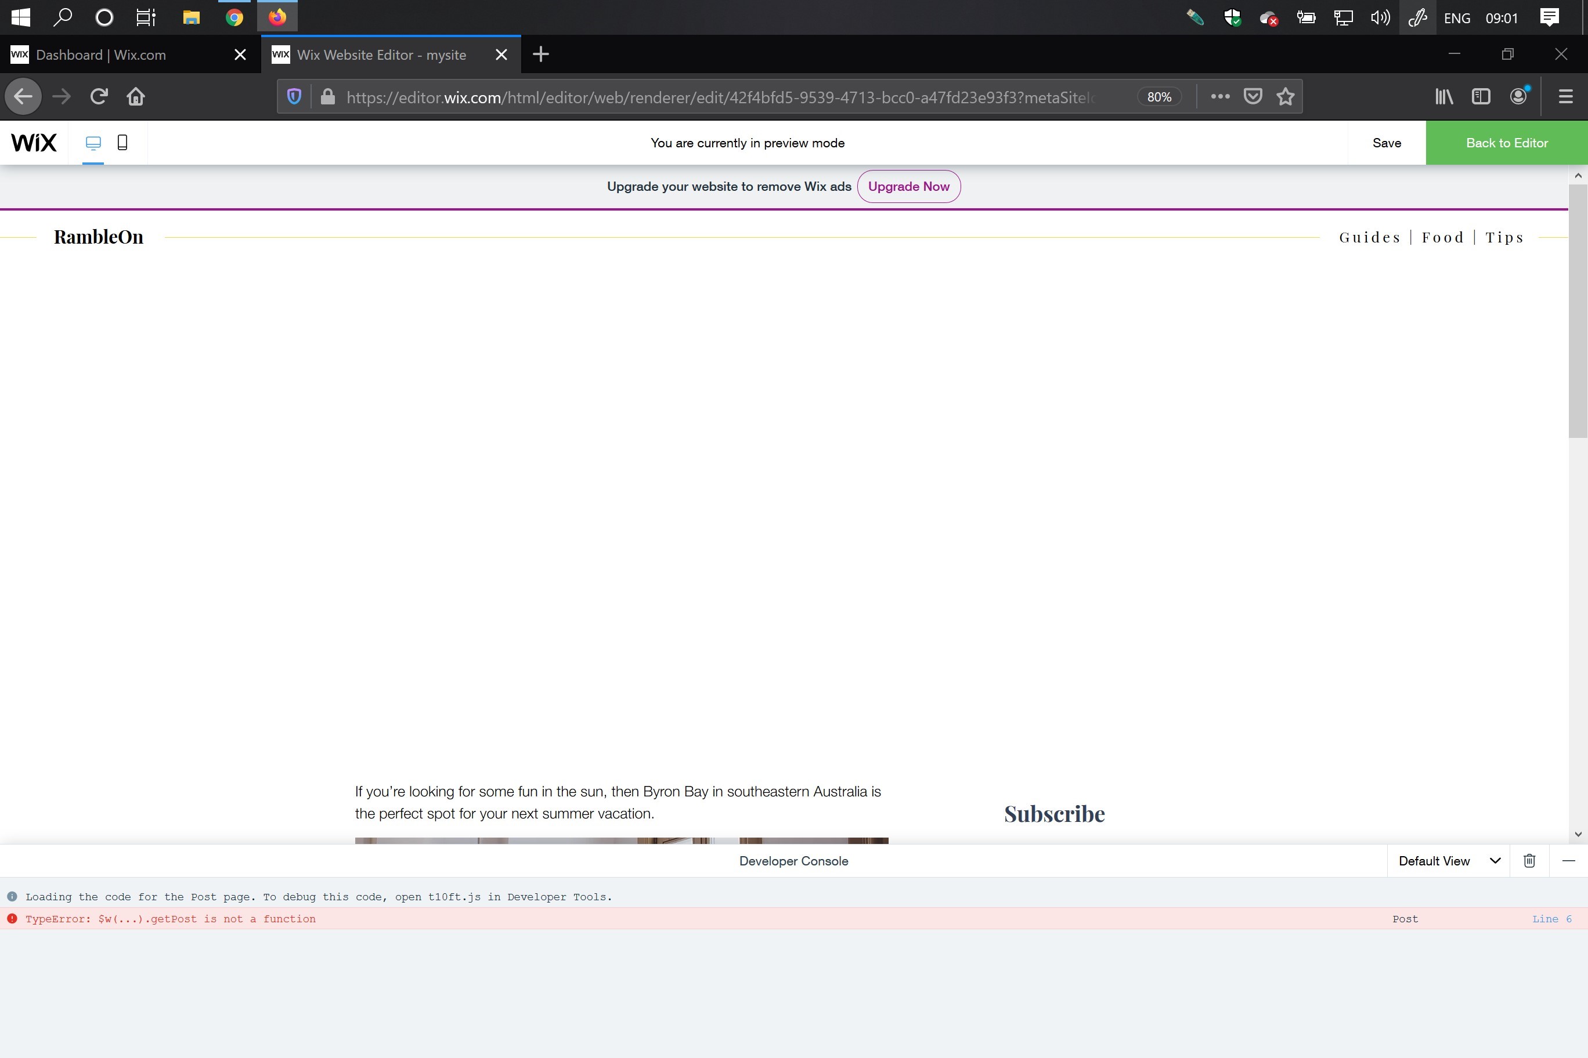Open Chrome from Windows taskbar
This screenshot has height=1058, width=1588.
(x=234, y=17)
